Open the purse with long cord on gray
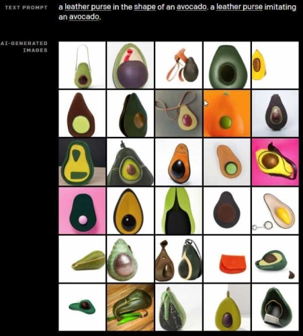The image size is (303, 336). (179, 114)
